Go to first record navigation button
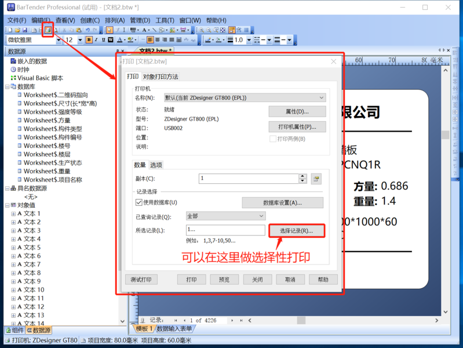463x348 pixels. (x=176, y=321)
